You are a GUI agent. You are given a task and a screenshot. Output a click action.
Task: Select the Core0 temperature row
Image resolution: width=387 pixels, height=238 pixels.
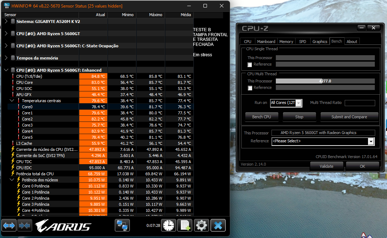(x=100, y=107)
